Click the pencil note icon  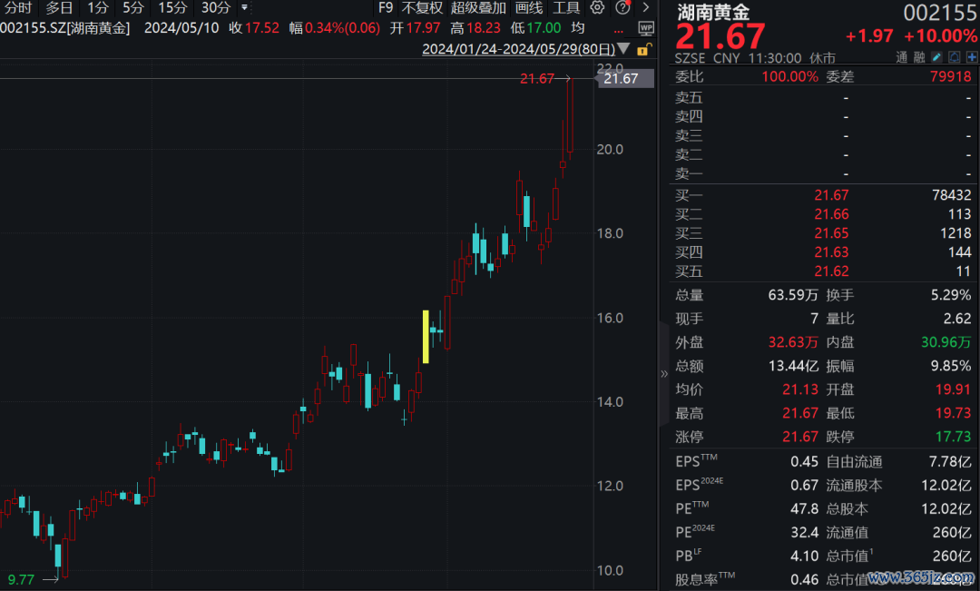(936, 57)
